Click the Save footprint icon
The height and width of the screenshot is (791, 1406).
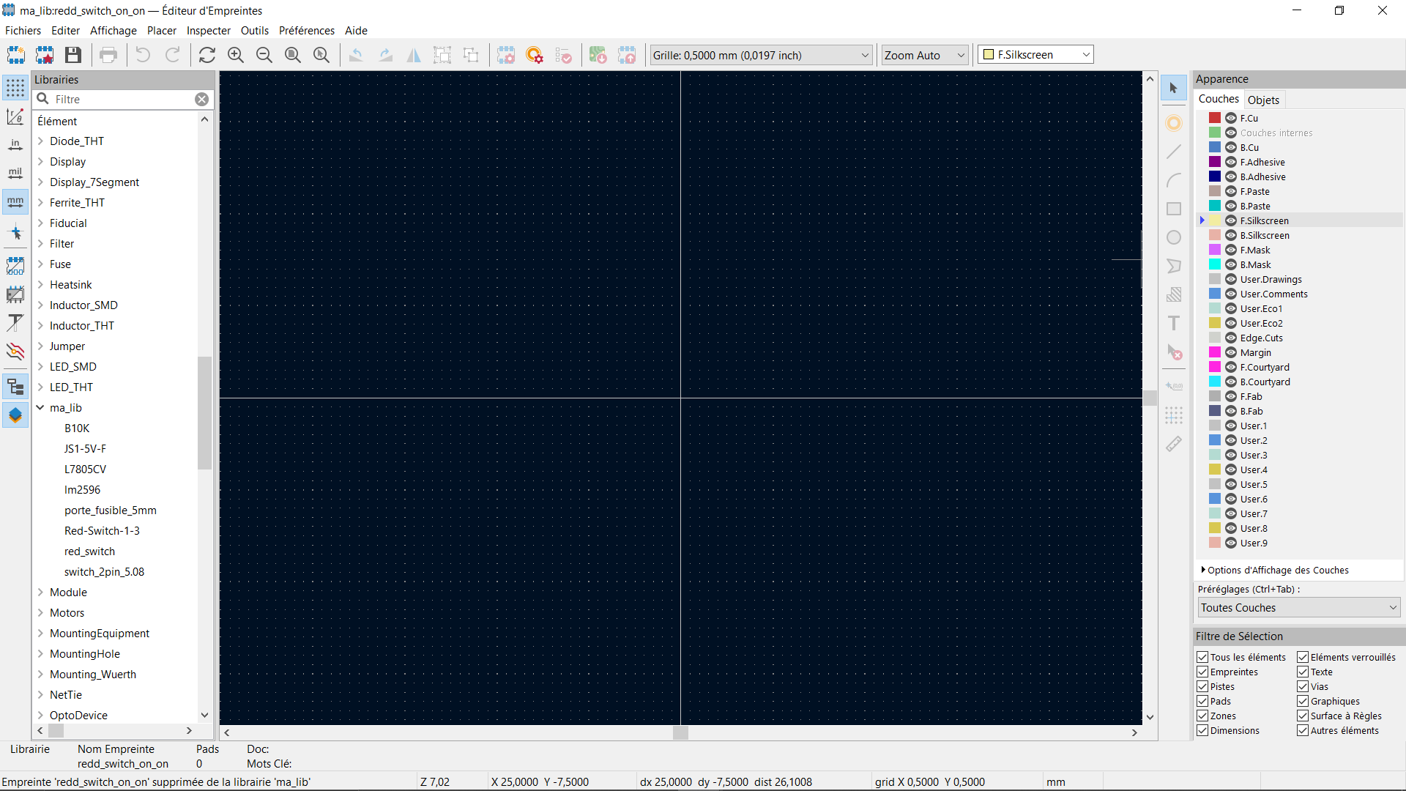(x=73, y=55)
